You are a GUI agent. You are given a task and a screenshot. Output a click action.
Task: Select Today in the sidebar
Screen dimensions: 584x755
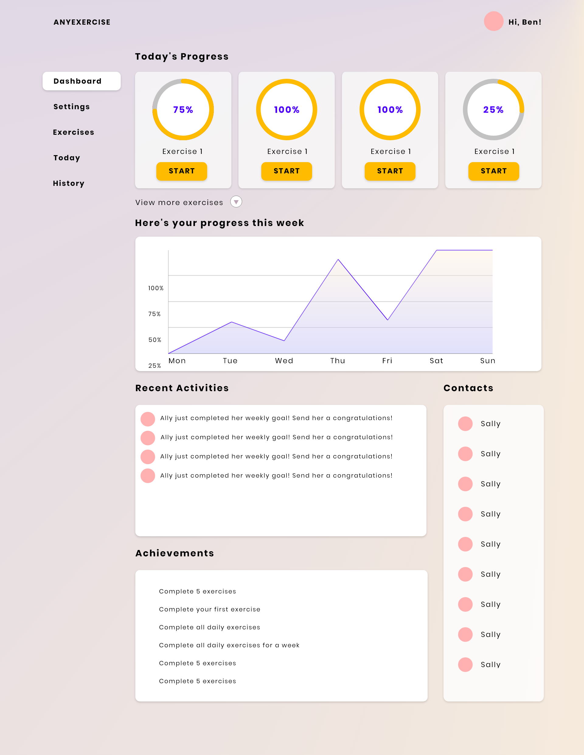tap(67, 158)
